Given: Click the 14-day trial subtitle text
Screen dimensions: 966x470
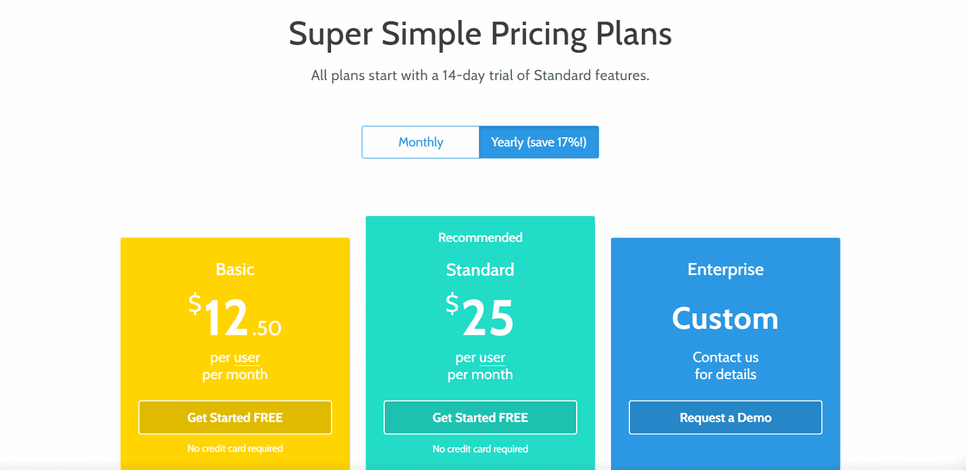Looking at the screenshot, I should click(x=480, y=76).
